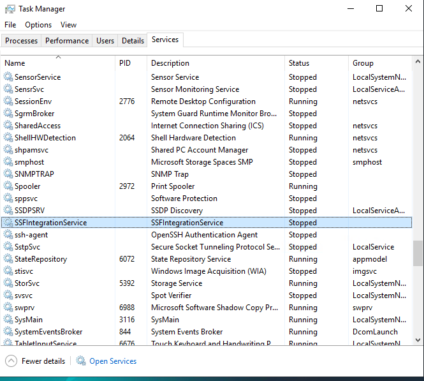Click the StateRepository service gear icon
The height and width of the screenshot is (381, 424).
[8, 259]
